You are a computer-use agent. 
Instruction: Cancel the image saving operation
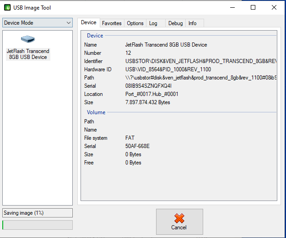tap(179, 222)
